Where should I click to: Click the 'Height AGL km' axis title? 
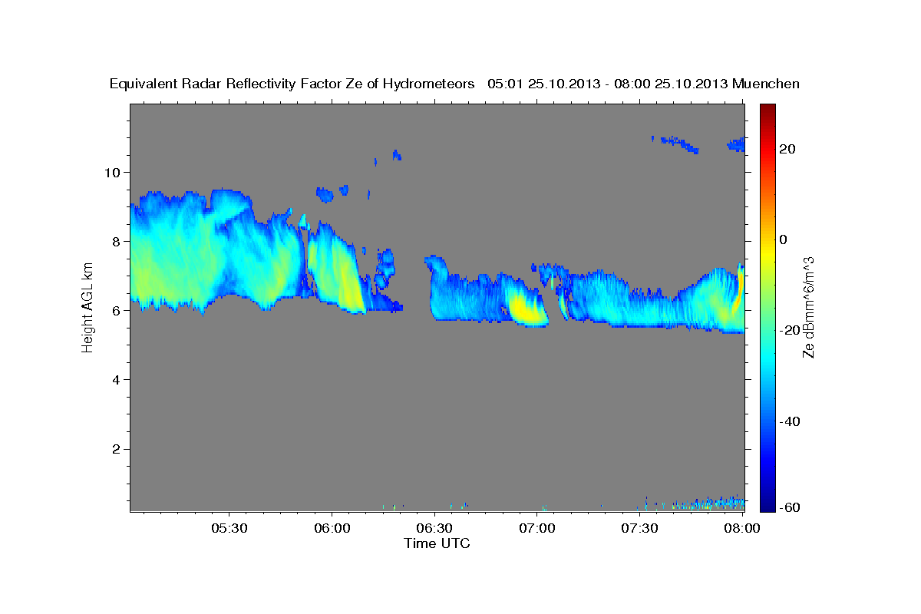click(88, 308)
